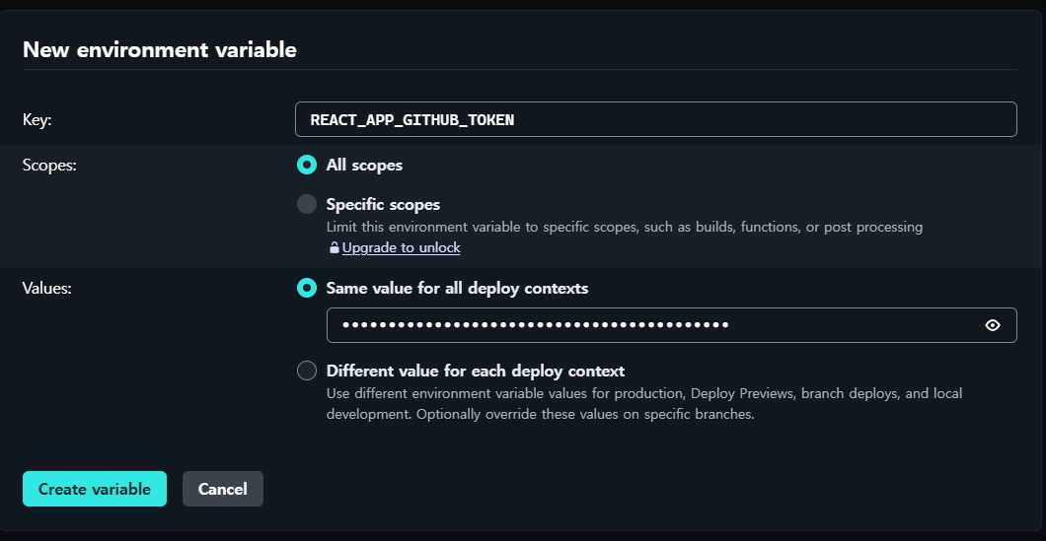Focus the Key field containing REACT_APP_GITHUB_TOKEN
Image resolution: width=1046 pixels, height=541 pixels.
655,120
